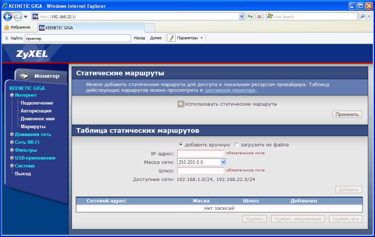Open the Параметры dropdown in find bar
Screen dimensions: 375x237
click(x=190, y=38)
